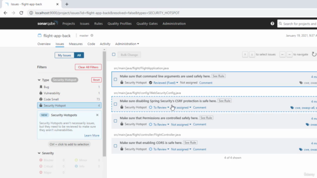
Task: Reset the Type filter
Action: click(96, 80)
